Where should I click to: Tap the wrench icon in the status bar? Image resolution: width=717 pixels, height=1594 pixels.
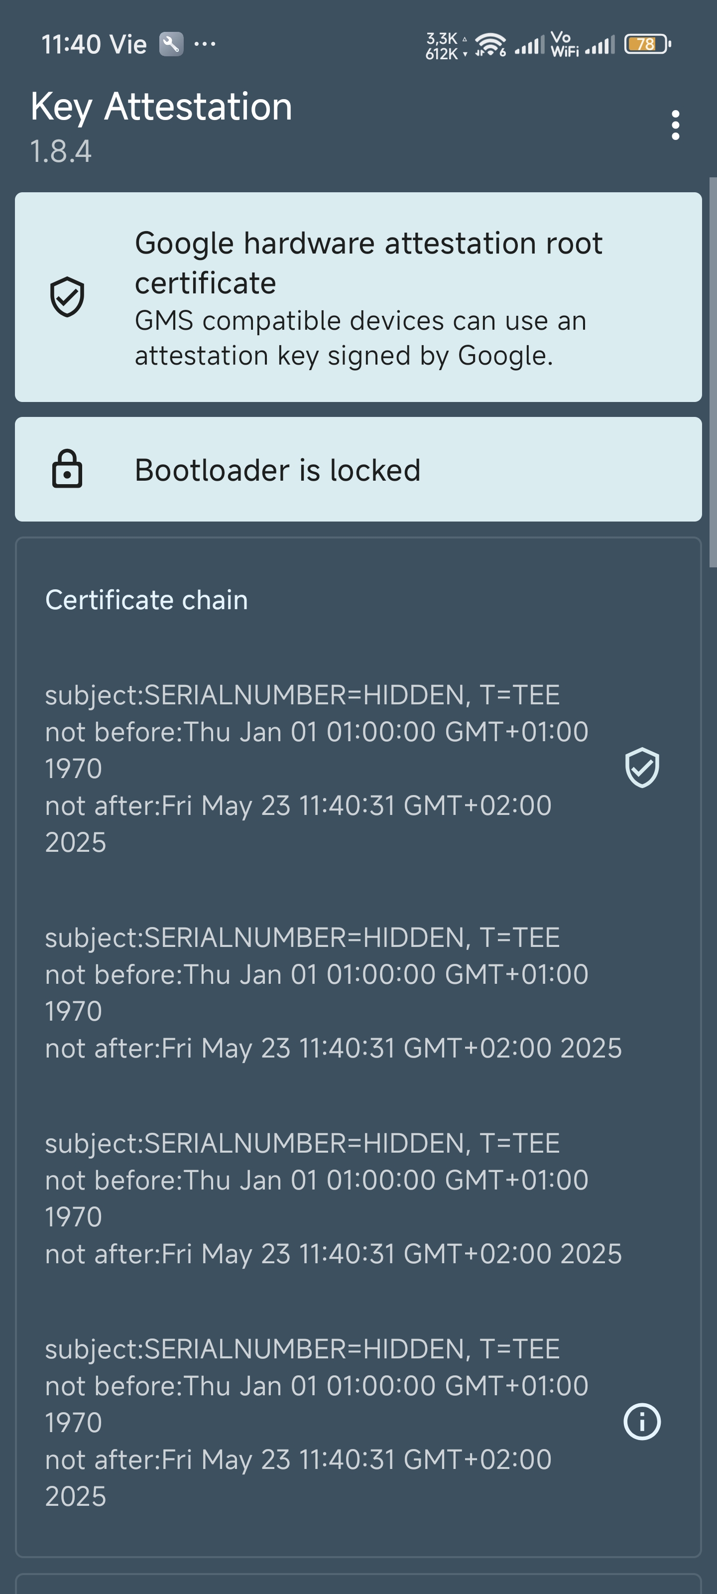point(171,44)
